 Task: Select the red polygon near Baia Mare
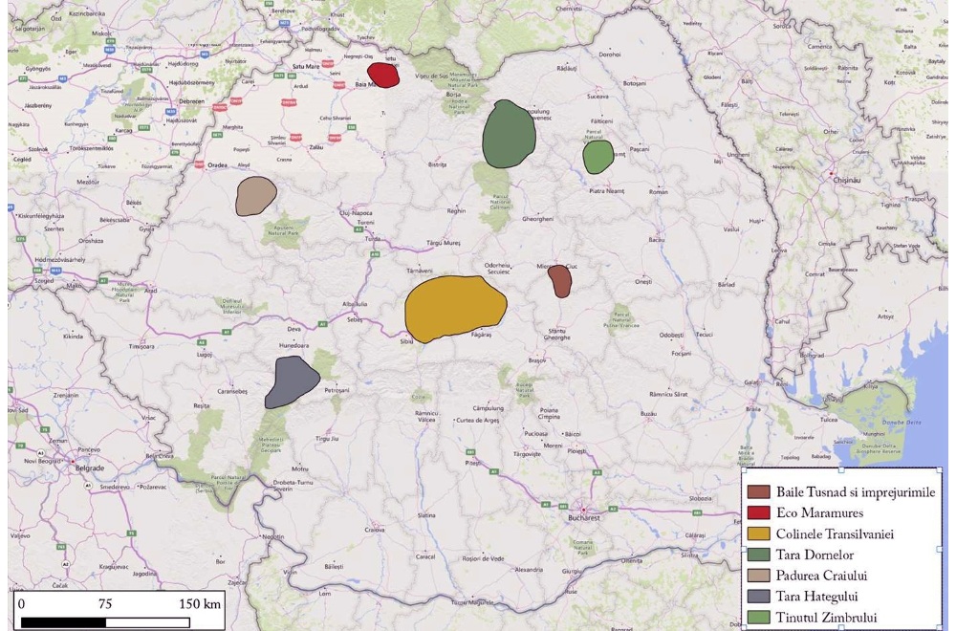click(x=383, y=75)
